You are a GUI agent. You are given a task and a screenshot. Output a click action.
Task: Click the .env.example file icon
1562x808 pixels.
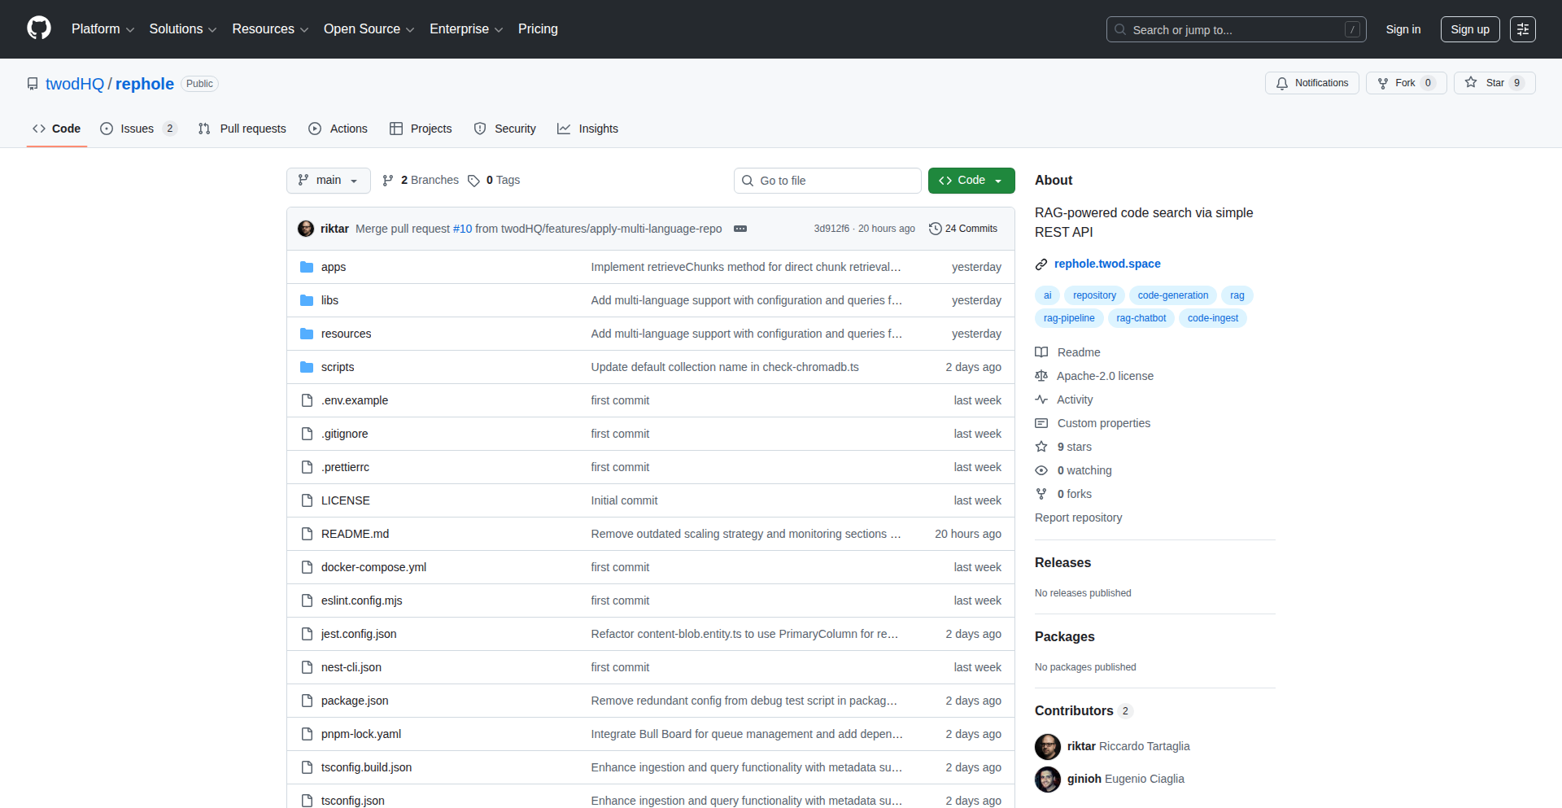pyautogui.click(x=307, y=400)
